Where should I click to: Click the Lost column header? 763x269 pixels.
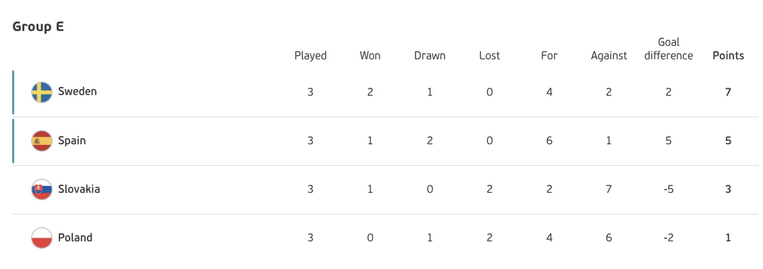pos(490,56)
